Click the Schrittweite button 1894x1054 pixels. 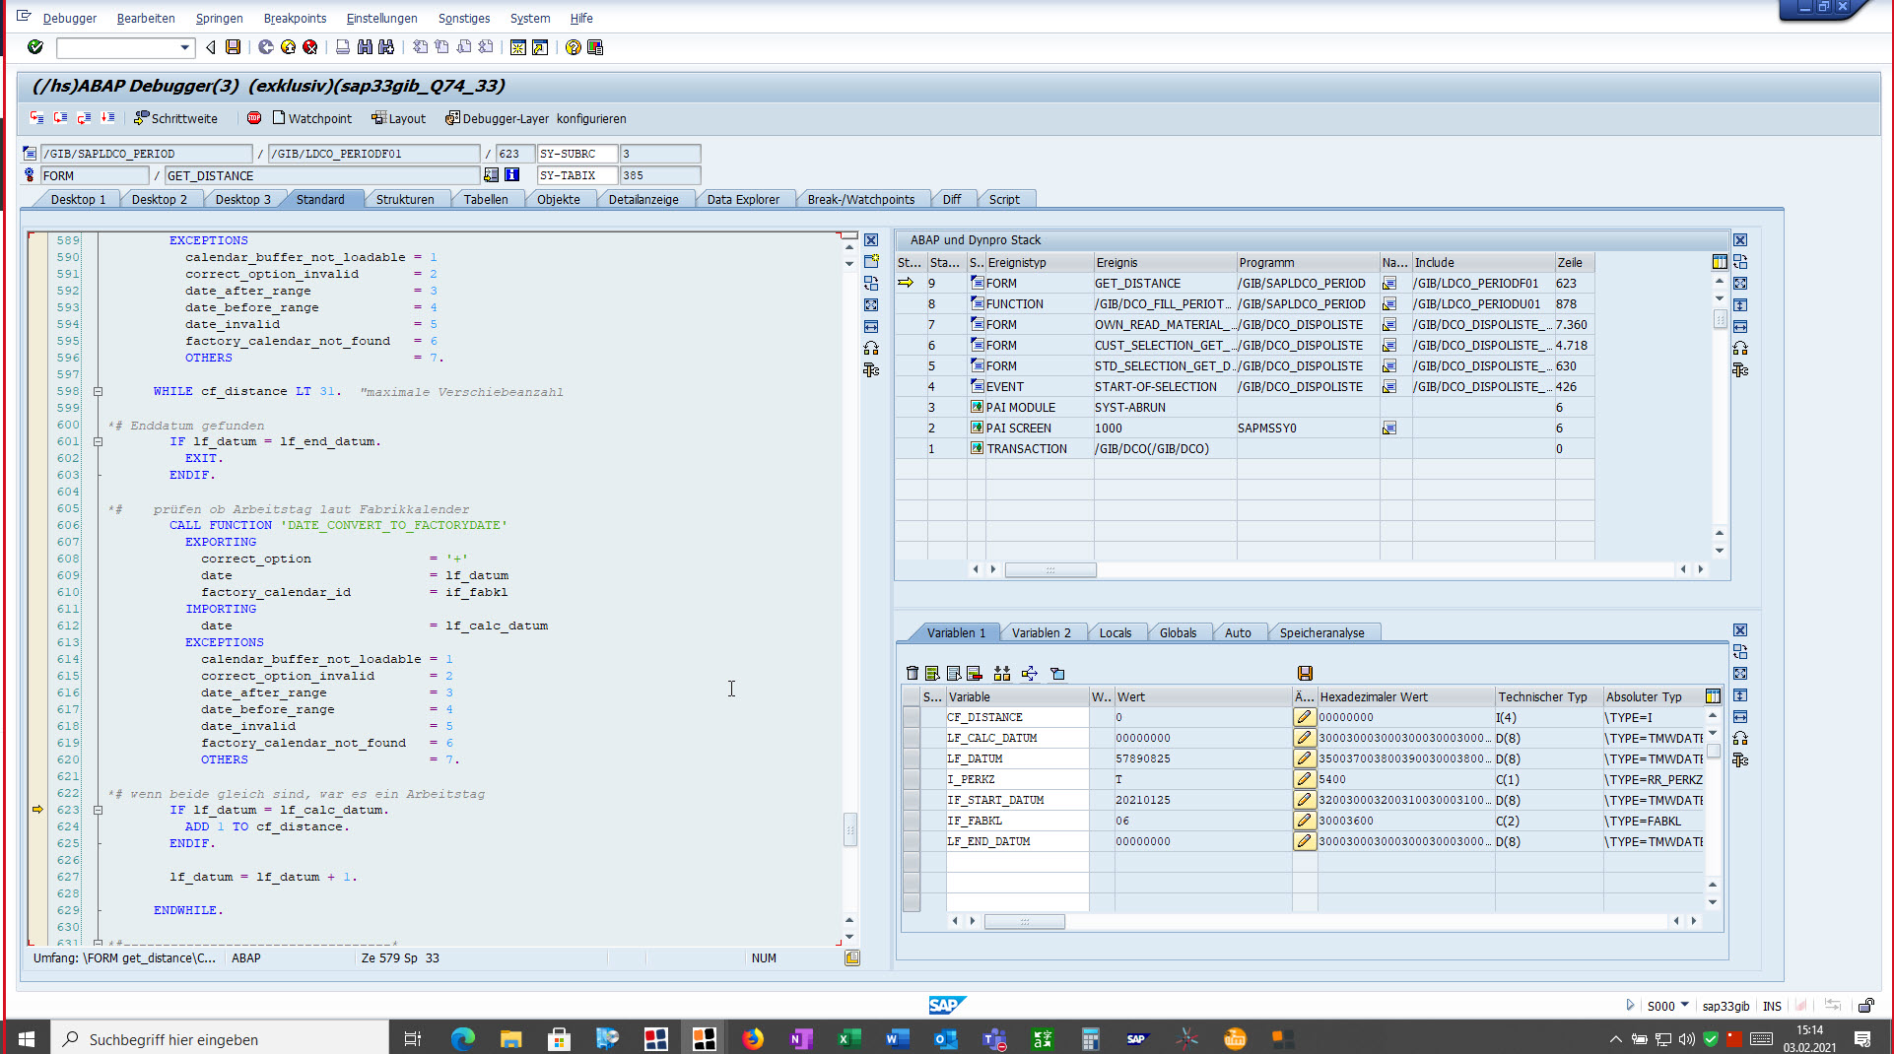(175, 118)
